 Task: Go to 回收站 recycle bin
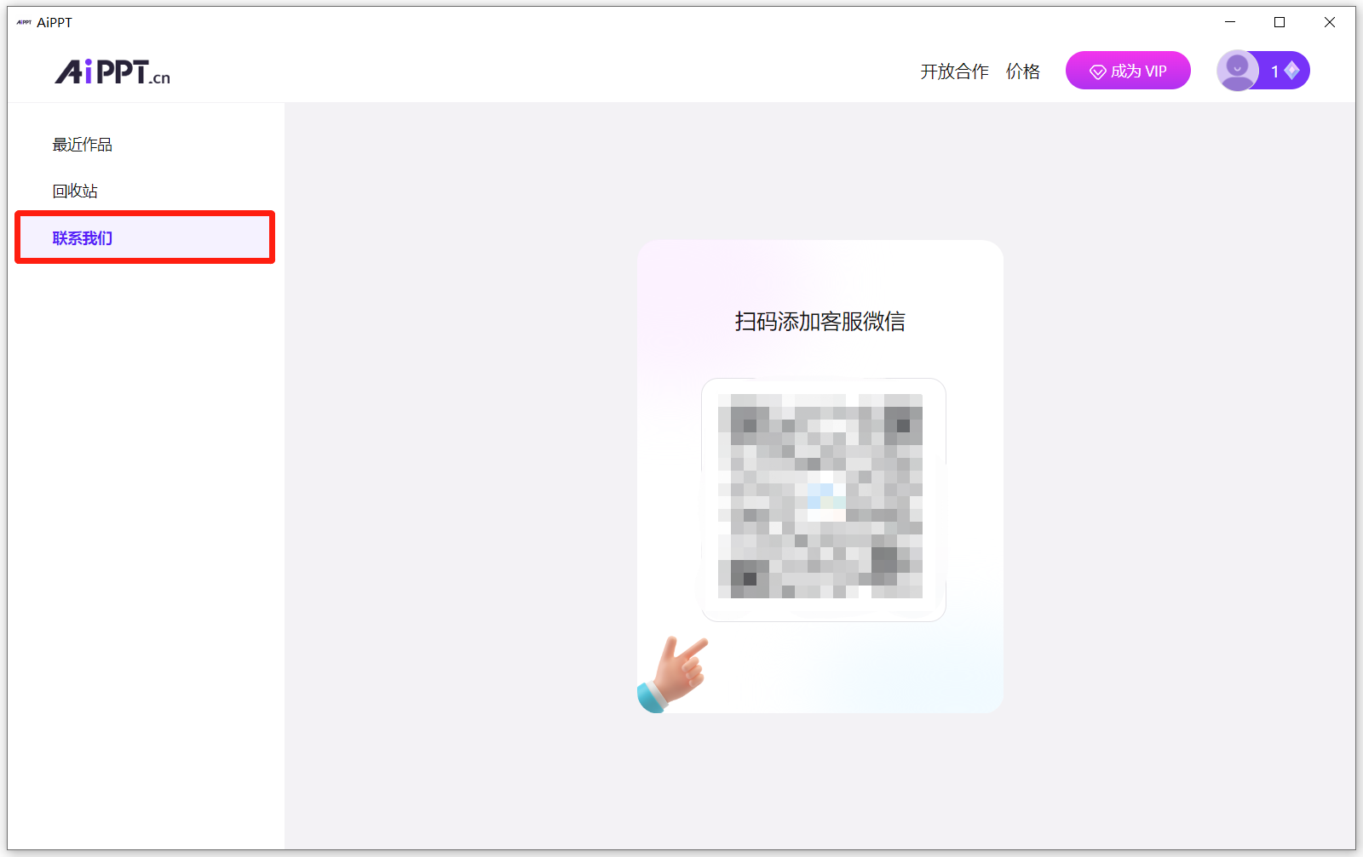click(75, 191)
